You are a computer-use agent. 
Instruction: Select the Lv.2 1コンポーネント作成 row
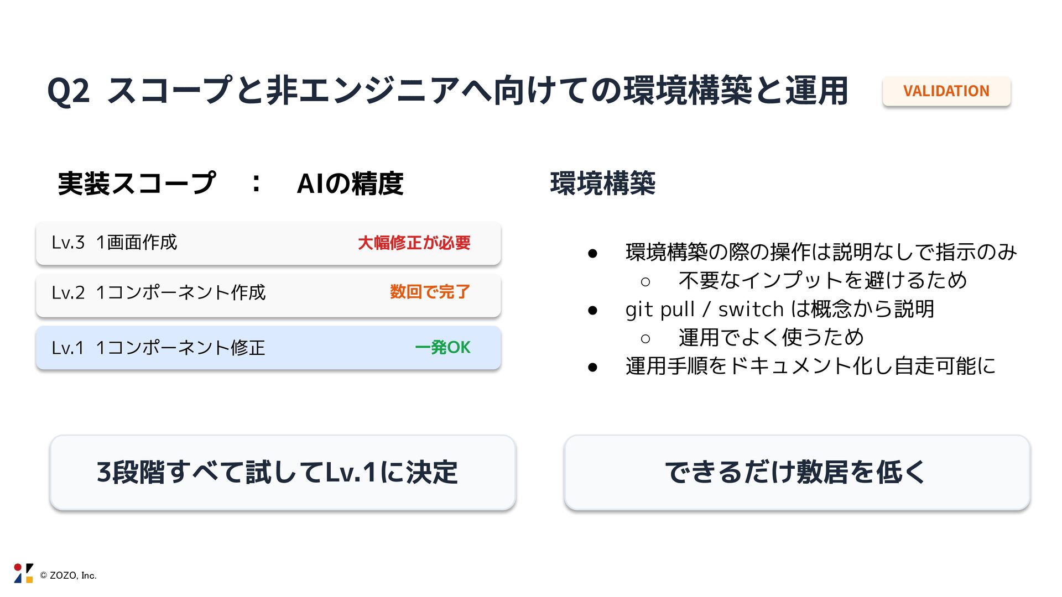coord(268,293)
